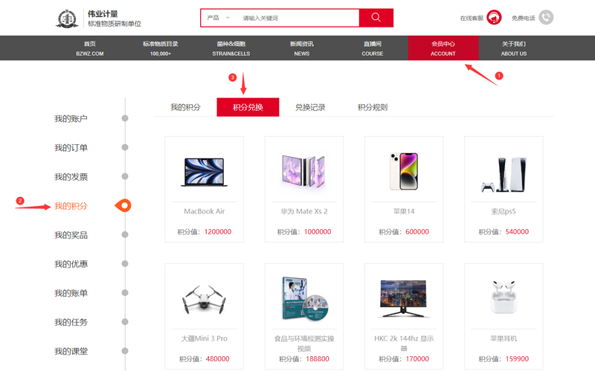
Task: Click the 1200000 points value
Action: [x=218, y=232]
